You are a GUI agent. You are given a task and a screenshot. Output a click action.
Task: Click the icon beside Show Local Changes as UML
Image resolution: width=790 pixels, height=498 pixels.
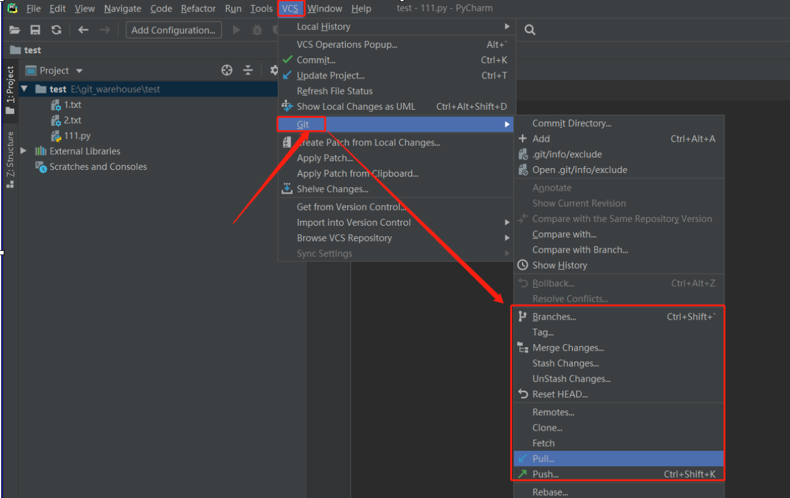tap(287, 106)
